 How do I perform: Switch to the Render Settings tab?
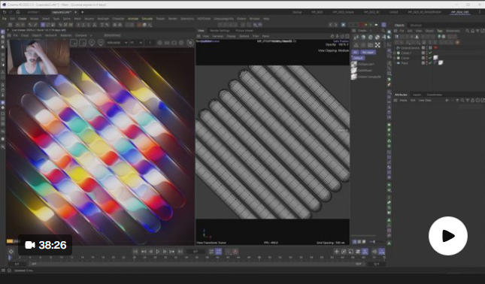220,31
